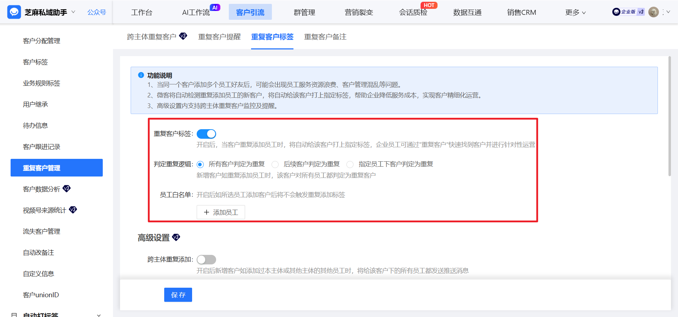The height and width of the screenshot is (317, 678).
Task: Select the 后续客户判定为重复 radio option
Action: [x=275, y=165]
